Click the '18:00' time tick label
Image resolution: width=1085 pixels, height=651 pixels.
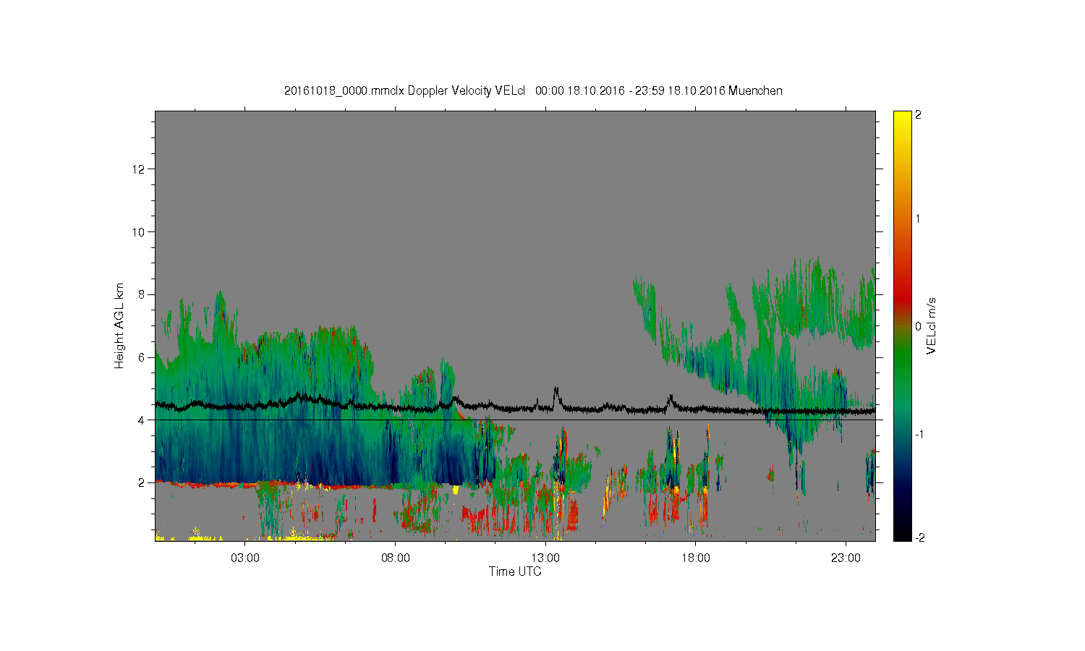[x=696, y=558]
